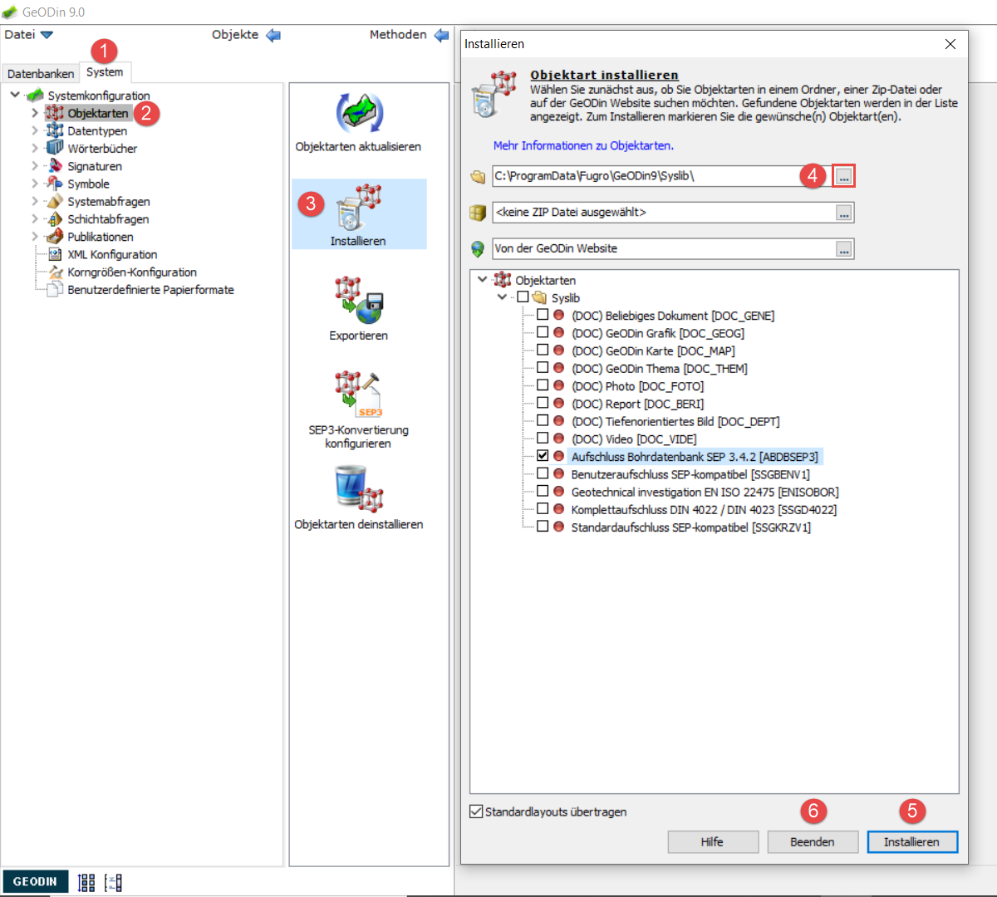
Task: Click the Datentypen tree icon
Action: point(55,130)
